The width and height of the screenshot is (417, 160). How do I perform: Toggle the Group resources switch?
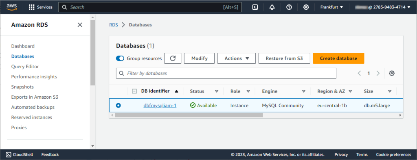(x=120, y=58)
